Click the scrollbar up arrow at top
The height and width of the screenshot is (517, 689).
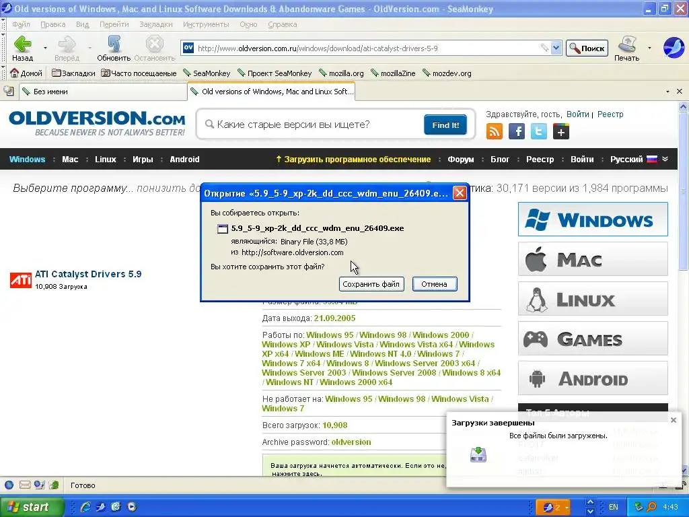683,106
